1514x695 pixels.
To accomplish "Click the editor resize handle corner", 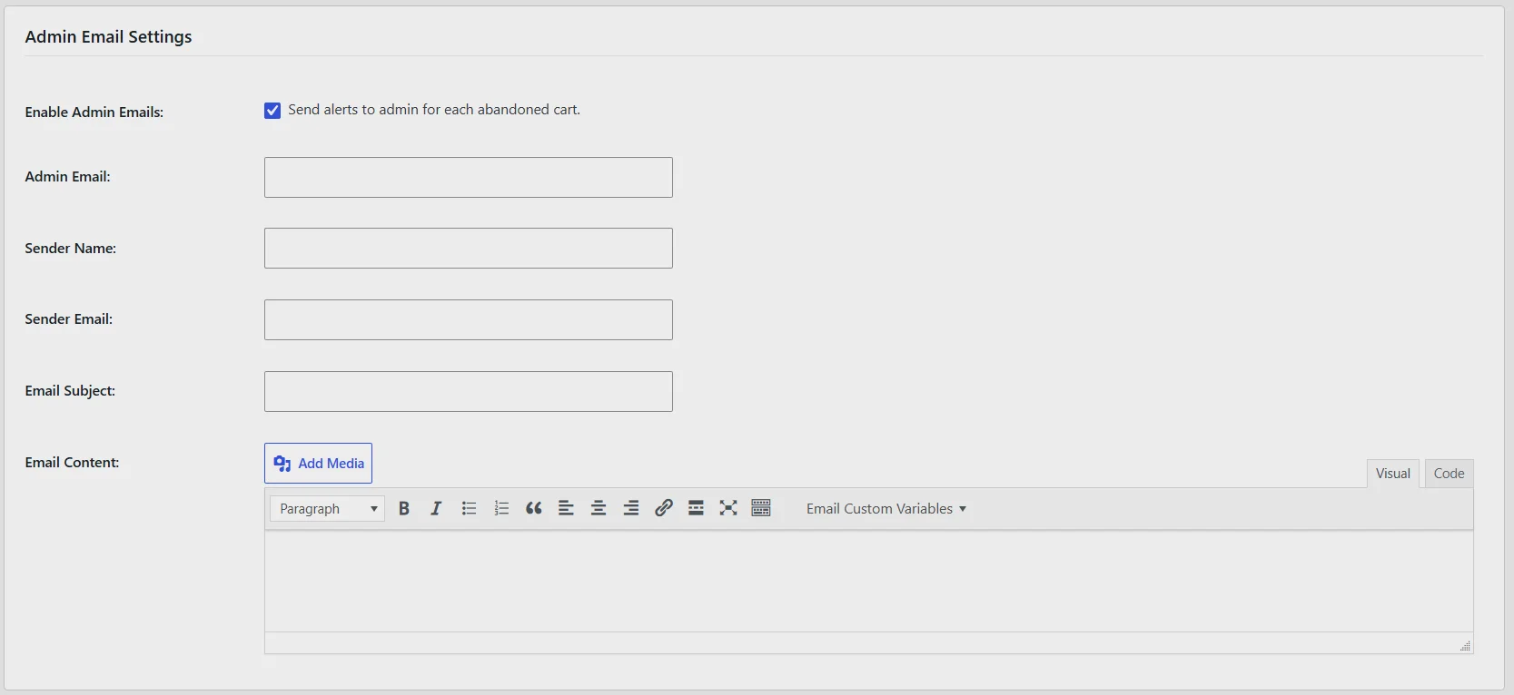I will tap(1465, 645).
